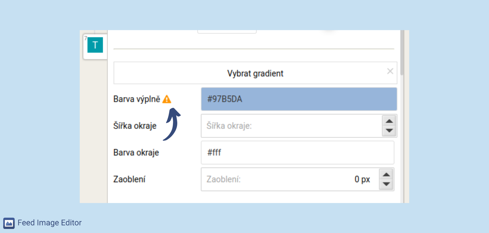Focus the Šířka okraje input field

[x=291, y=126]
